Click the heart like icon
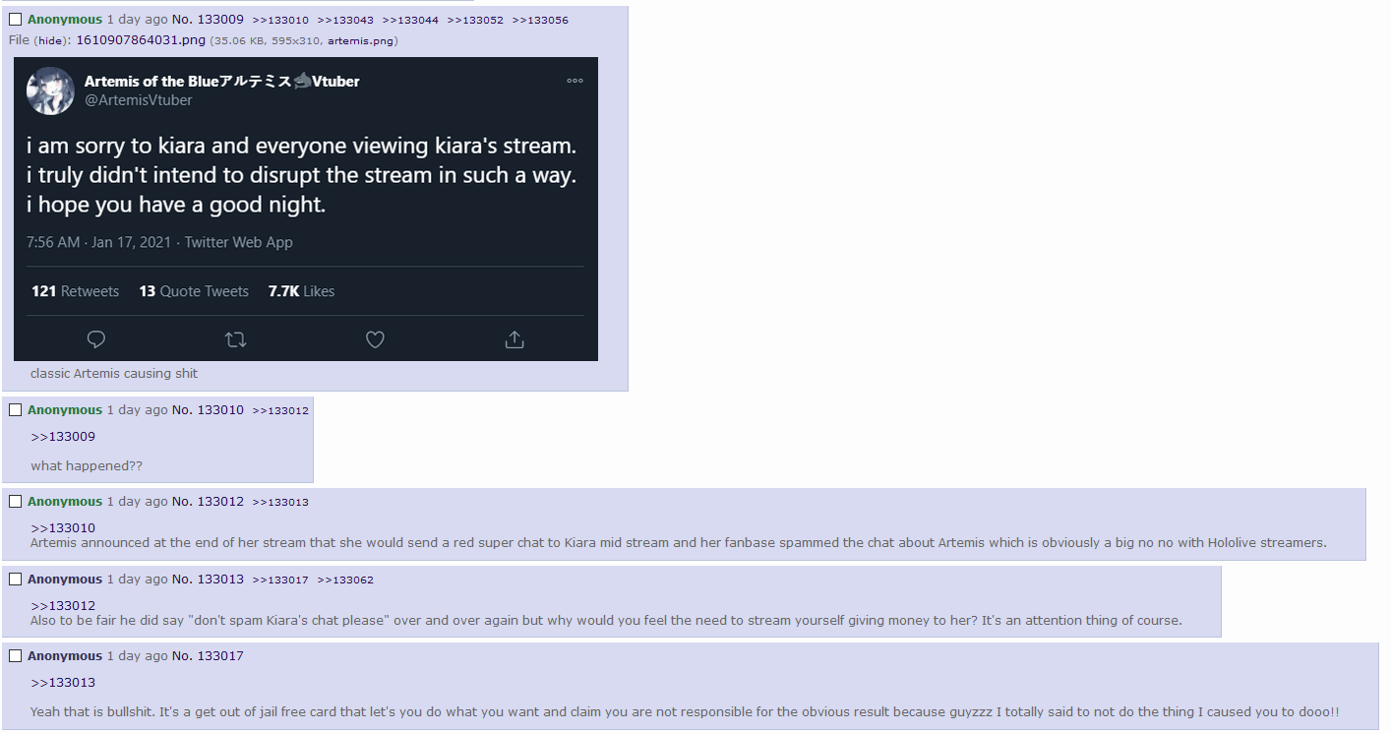The width and height of the screenshot is (1391, 733). point(375,339)
